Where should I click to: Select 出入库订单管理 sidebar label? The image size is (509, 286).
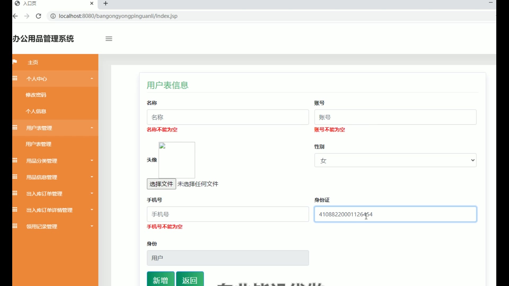click(x=44, y=194)
